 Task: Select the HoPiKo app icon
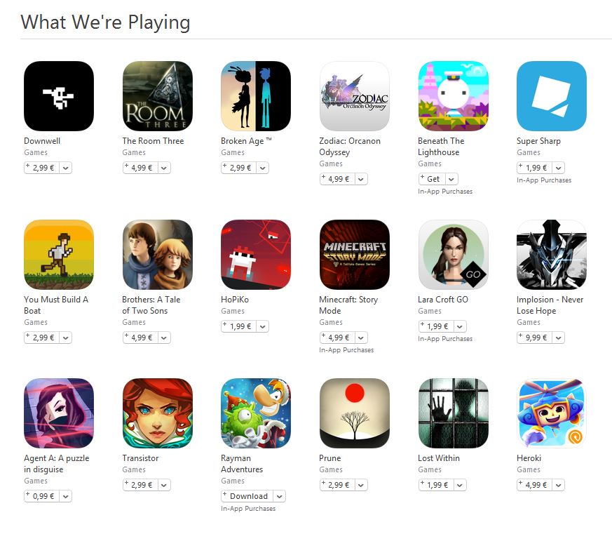pyautogui.click(x=256, y=255)
